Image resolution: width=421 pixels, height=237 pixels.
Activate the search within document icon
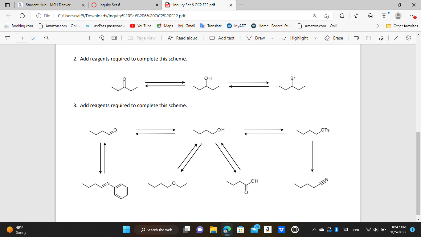(46, 38)
